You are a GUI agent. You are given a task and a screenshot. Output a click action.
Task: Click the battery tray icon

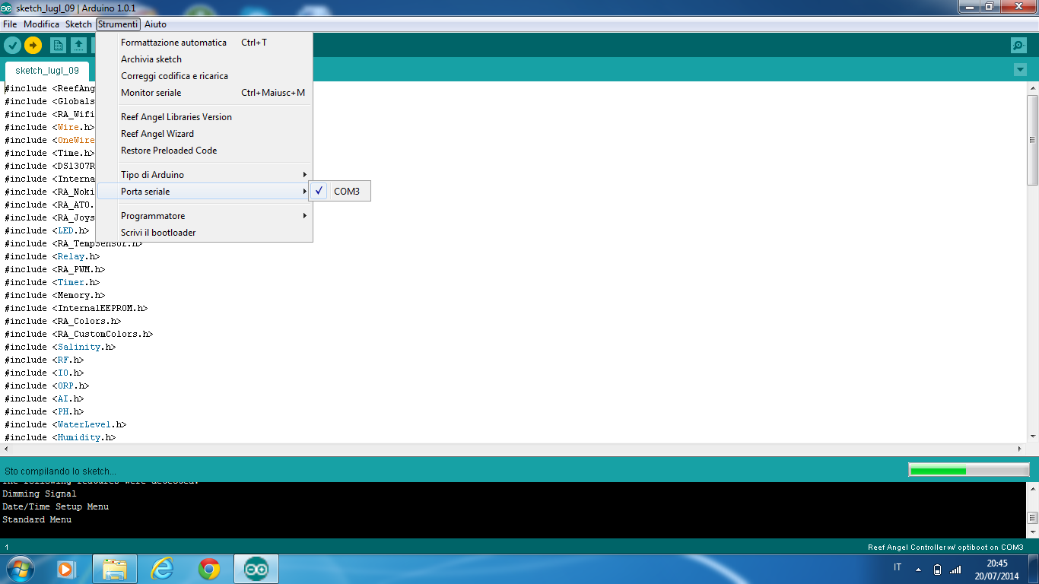click(937, 569)
